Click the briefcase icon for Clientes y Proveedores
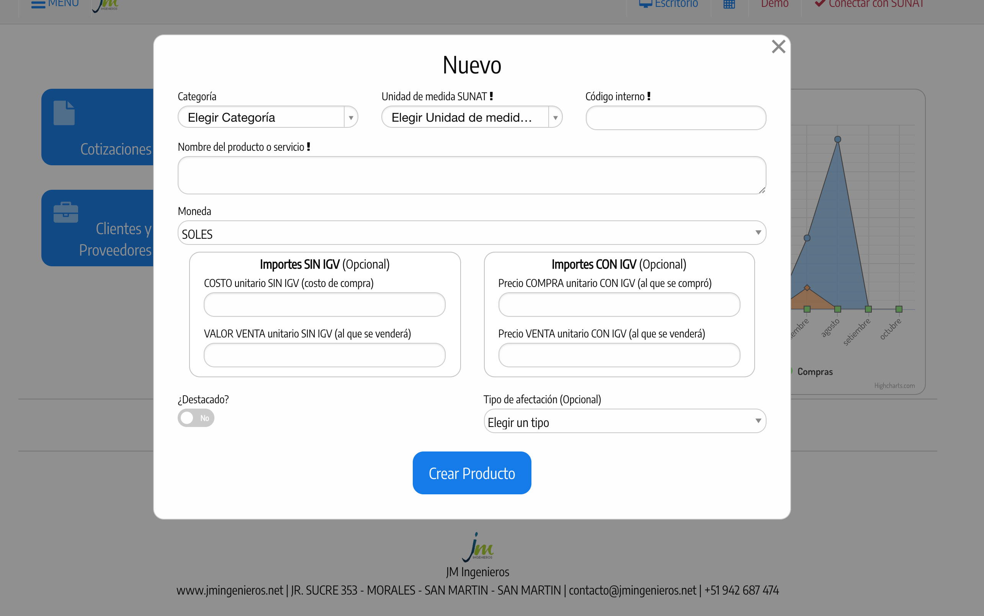Viewport: 984px width, 616px height. coord(65,212)
